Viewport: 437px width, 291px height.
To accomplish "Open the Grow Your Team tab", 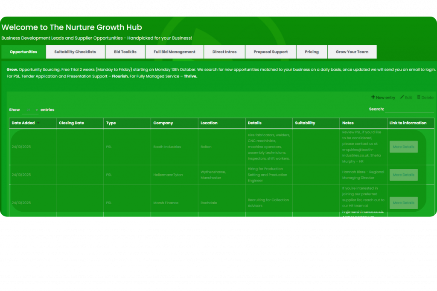I will (352, 52).
